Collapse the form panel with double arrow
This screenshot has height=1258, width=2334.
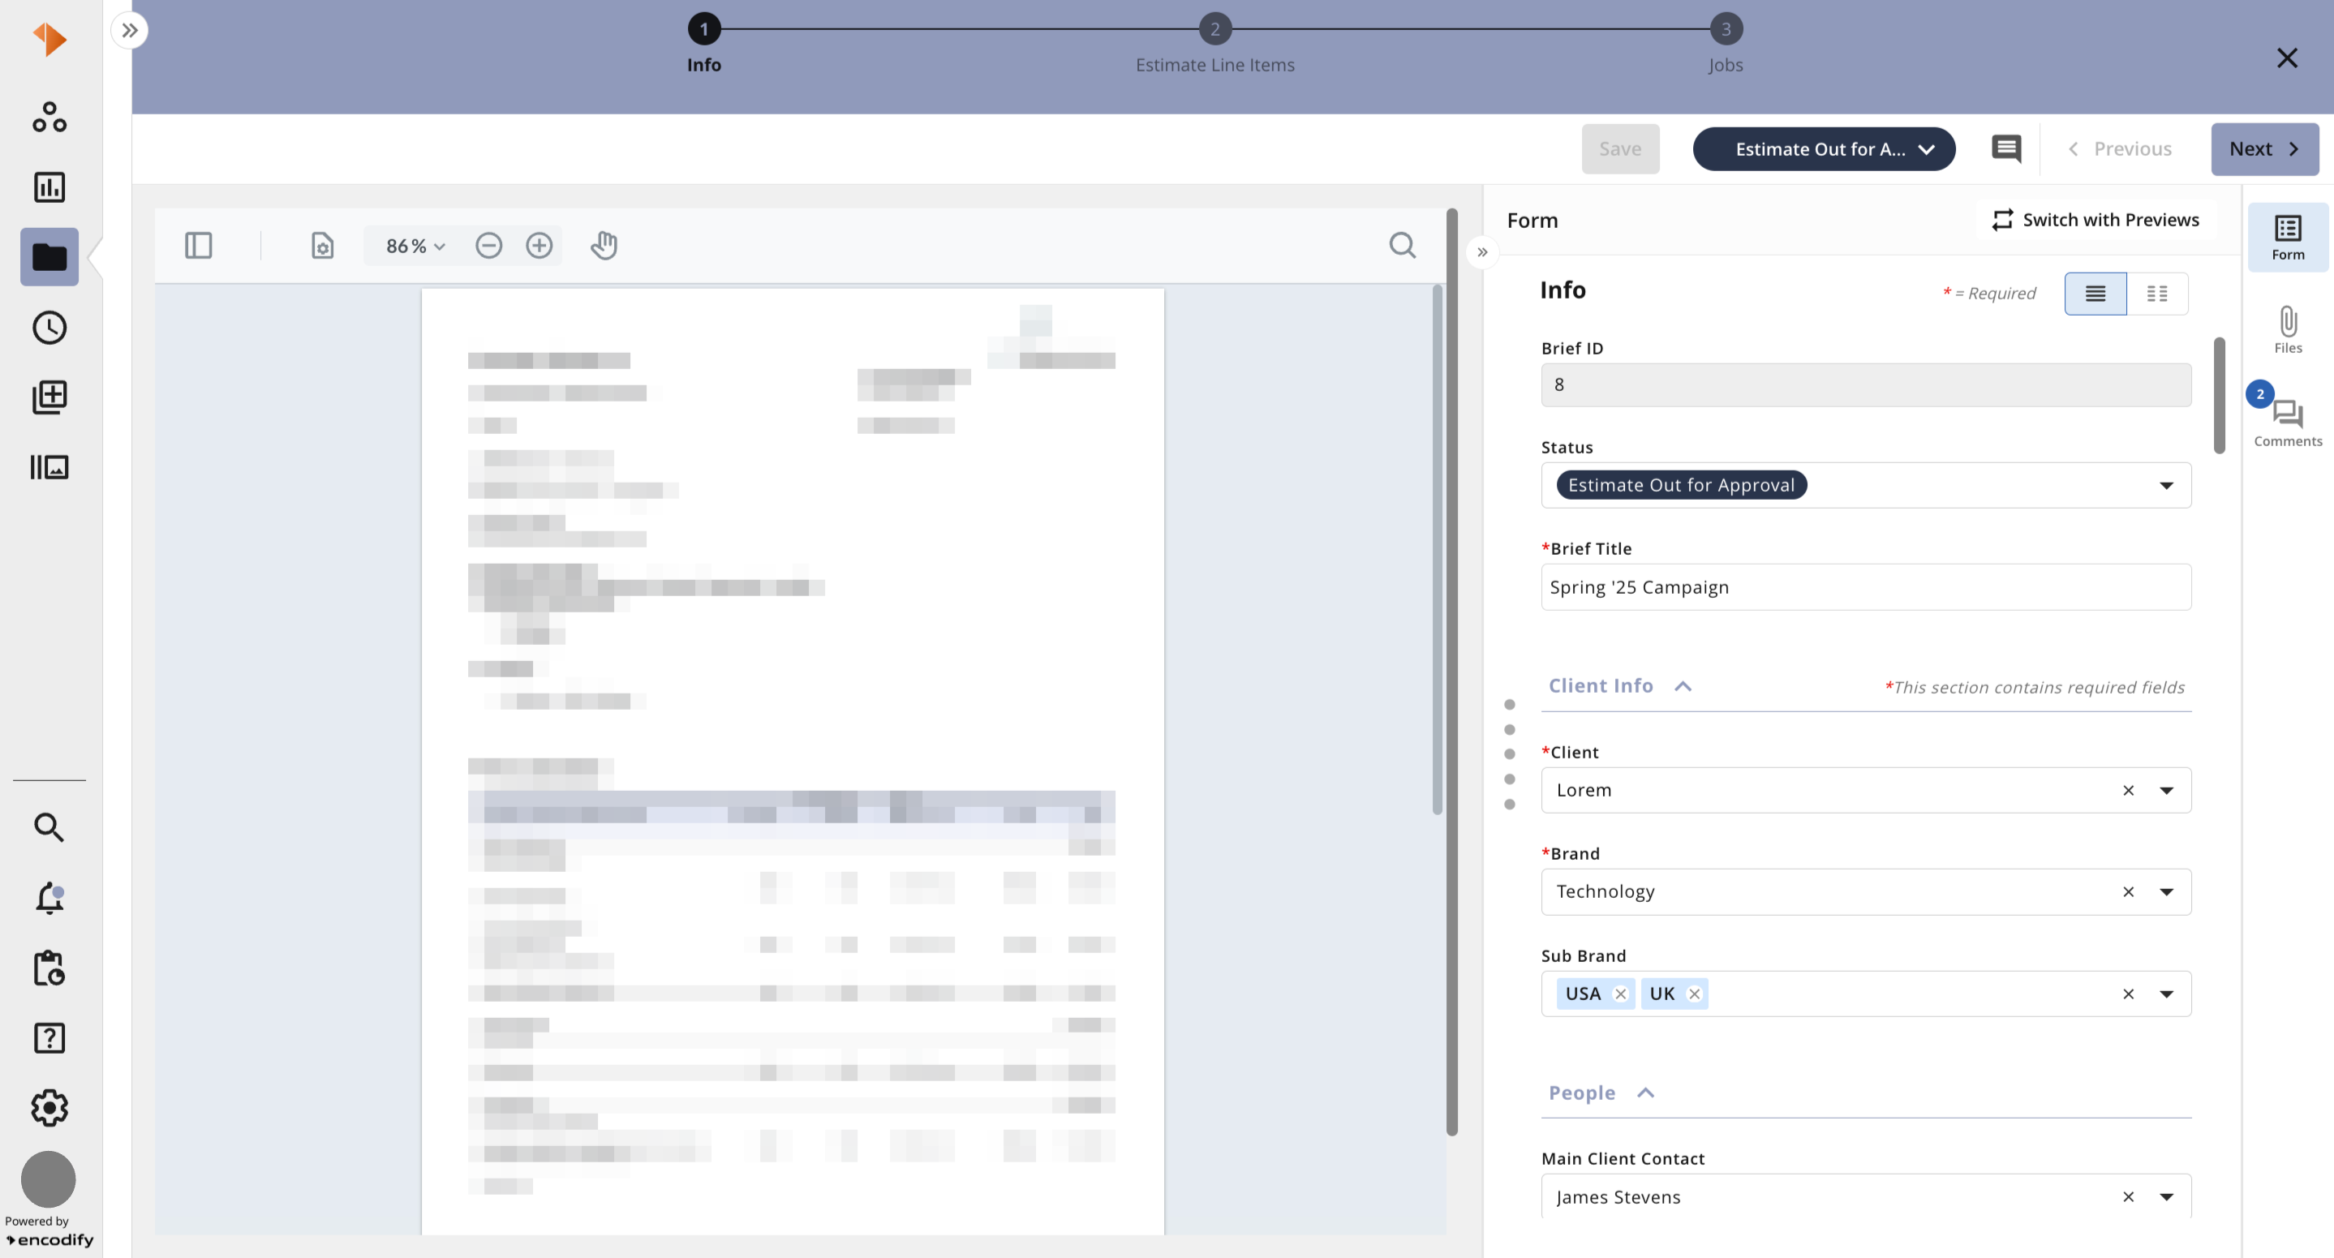click(1482, 253)
